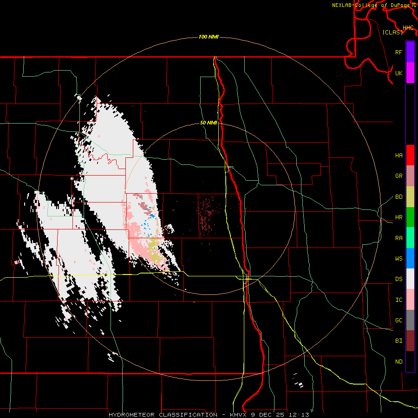Click the IC legend label
Viewport: 418px width, 418px height.
pos(398,300)
